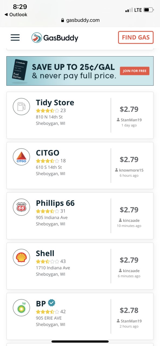
Task: Select the BP $2.78 price
Action: 129,310
